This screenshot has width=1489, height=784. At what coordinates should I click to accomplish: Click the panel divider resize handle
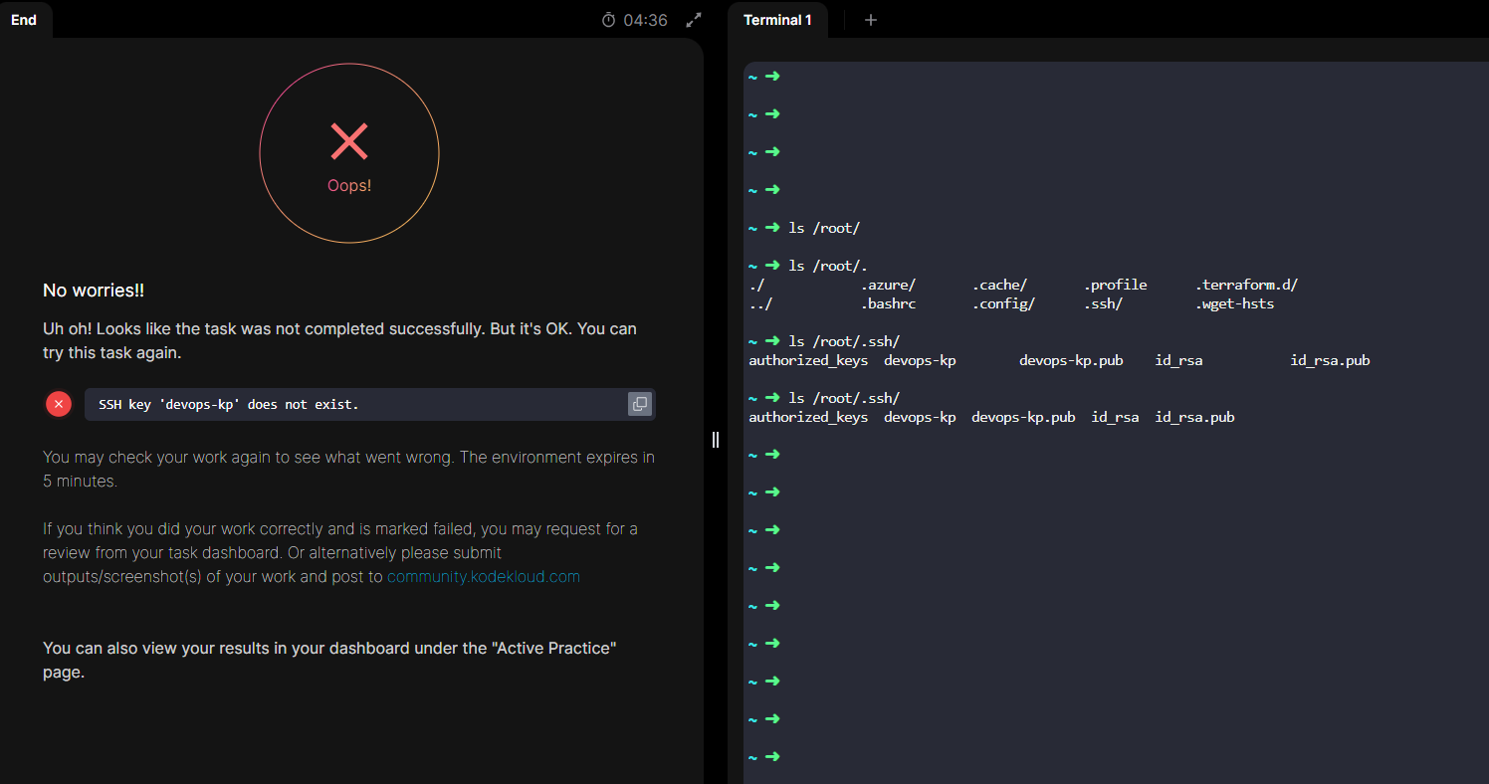click(x=715, y=440)
